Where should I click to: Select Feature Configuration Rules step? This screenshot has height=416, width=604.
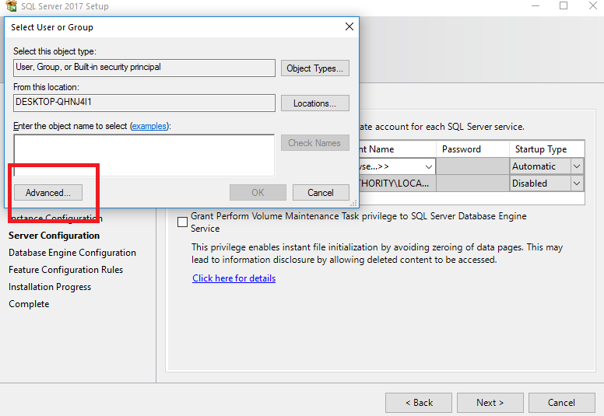tap(66, 270)
